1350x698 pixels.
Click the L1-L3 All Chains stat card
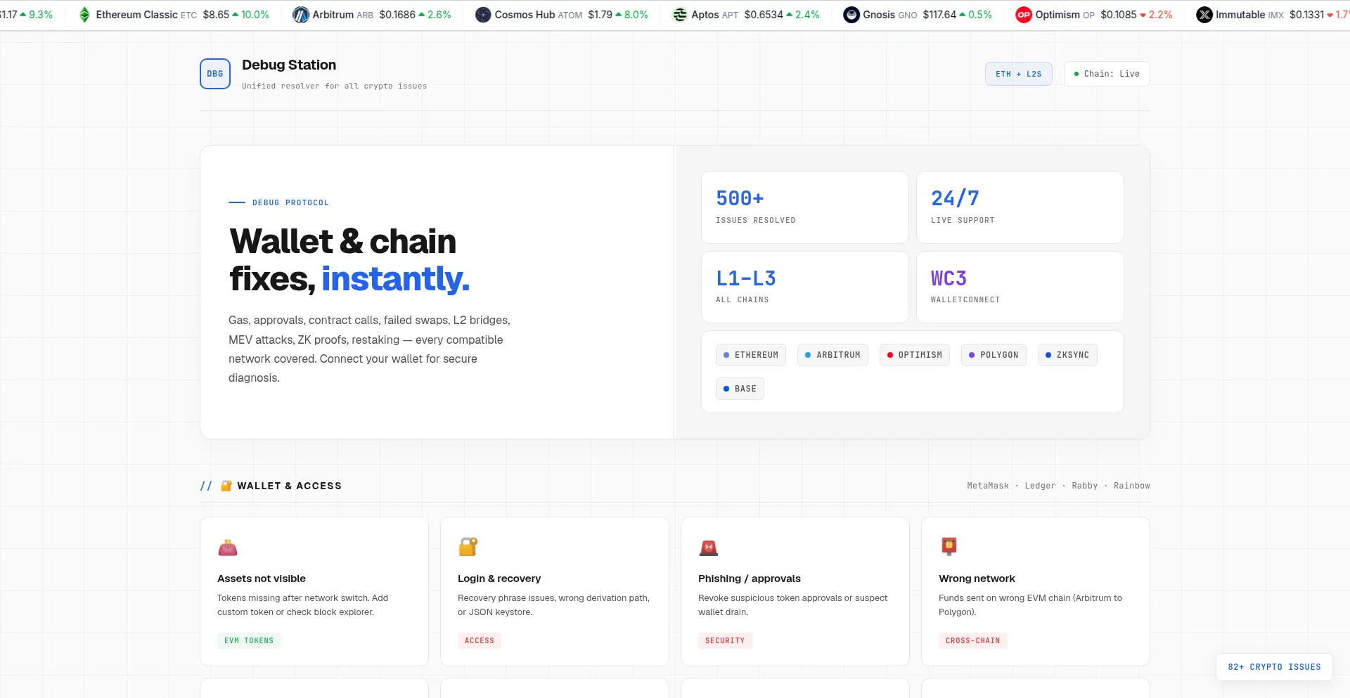pyautogui.click(x=805, y=287)
